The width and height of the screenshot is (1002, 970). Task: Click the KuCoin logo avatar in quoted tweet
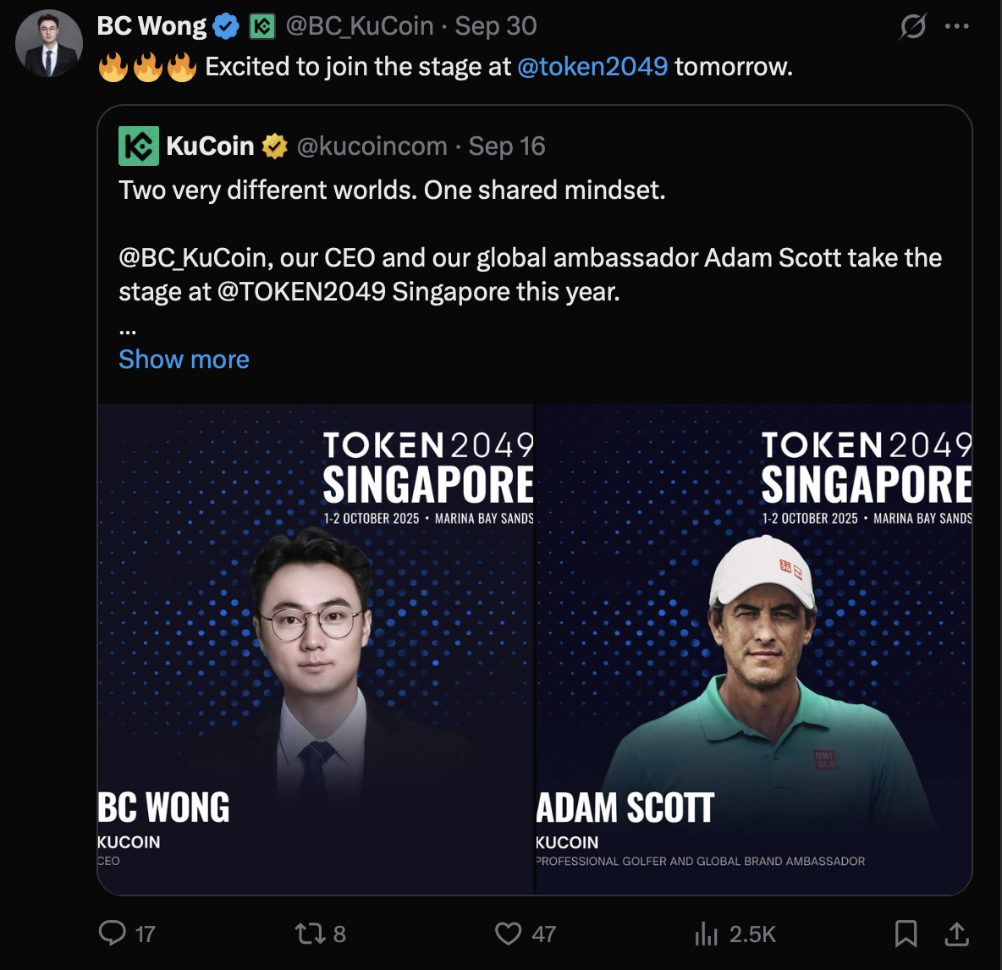139,146
